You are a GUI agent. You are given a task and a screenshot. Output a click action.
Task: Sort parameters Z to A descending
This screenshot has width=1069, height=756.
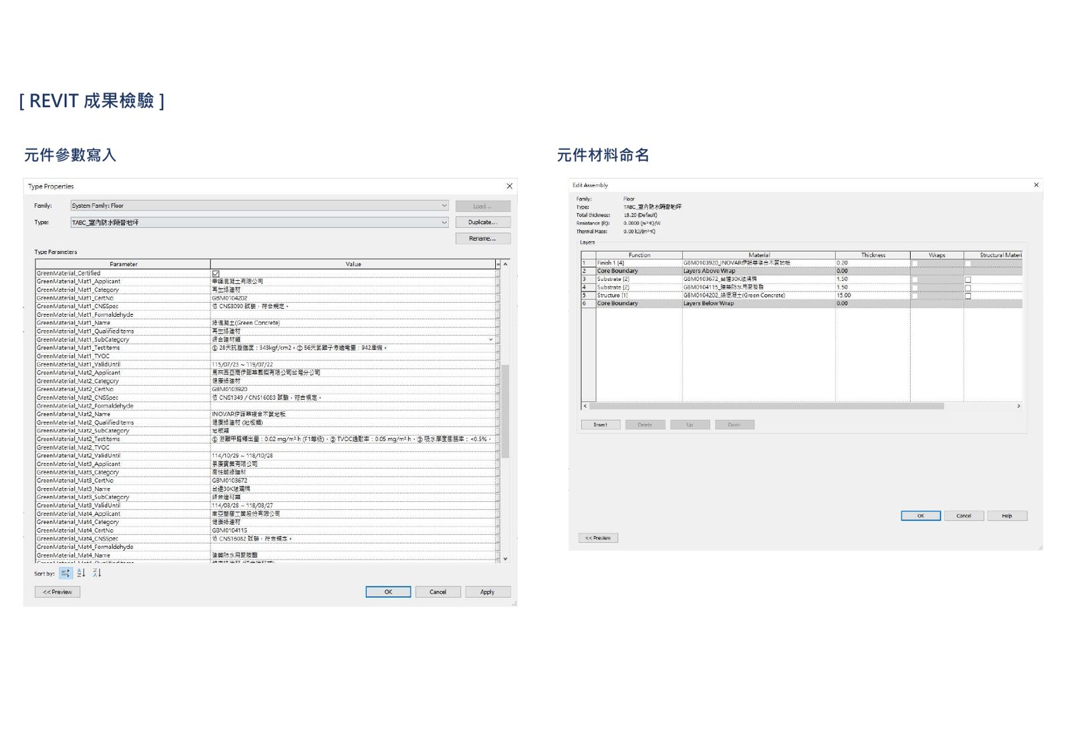coord(97,573)
